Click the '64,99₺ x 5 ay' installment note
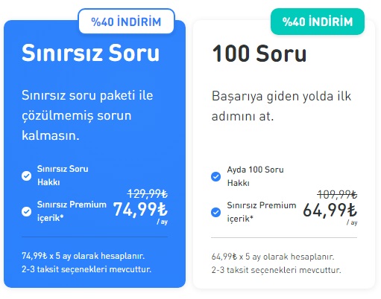The height and width of the screenshot is (299, 381). click(x=277, y=263)
